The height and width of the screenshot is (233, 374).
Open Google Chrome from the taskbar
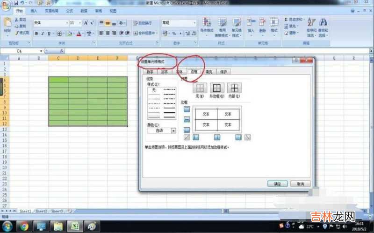[x=24, y=226]
